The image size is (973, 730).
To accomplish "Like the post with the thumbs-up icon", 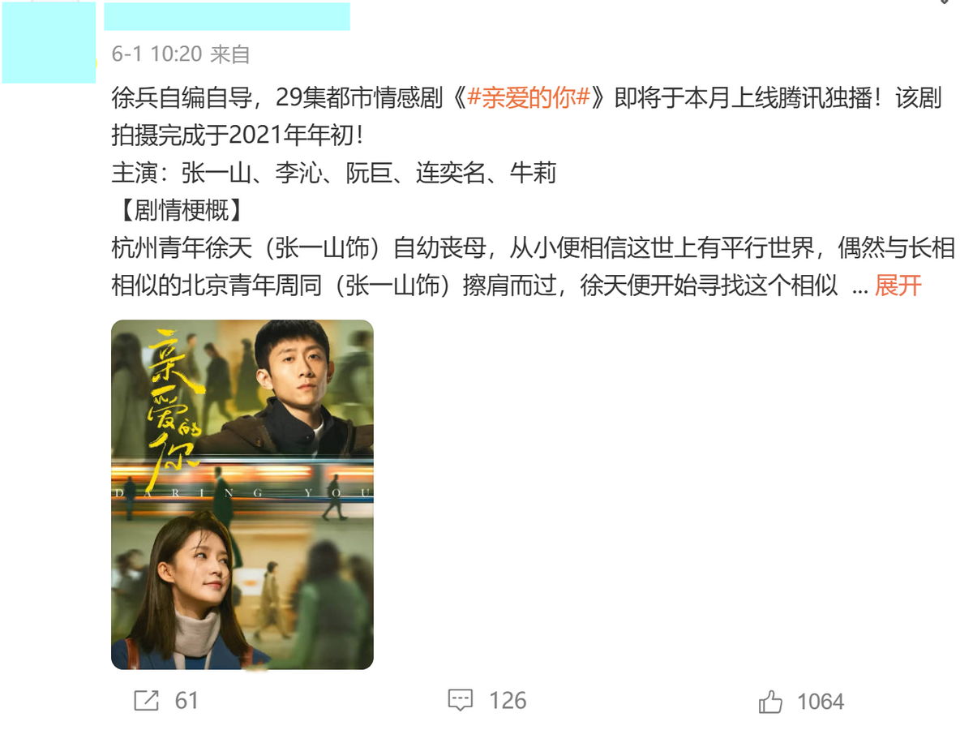I will (770, 702).
